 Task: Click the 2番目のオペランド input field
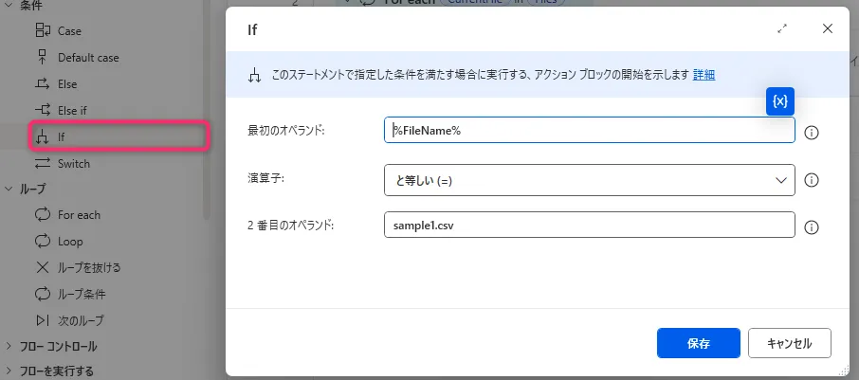pos(589,227)
